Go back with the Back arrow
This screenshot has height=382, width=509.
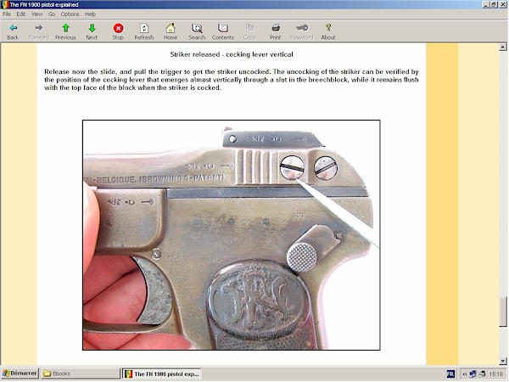pos(13,31)
